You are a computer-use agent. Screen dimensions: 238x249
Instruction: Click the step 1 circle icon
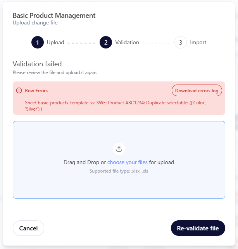click(38, 43)
